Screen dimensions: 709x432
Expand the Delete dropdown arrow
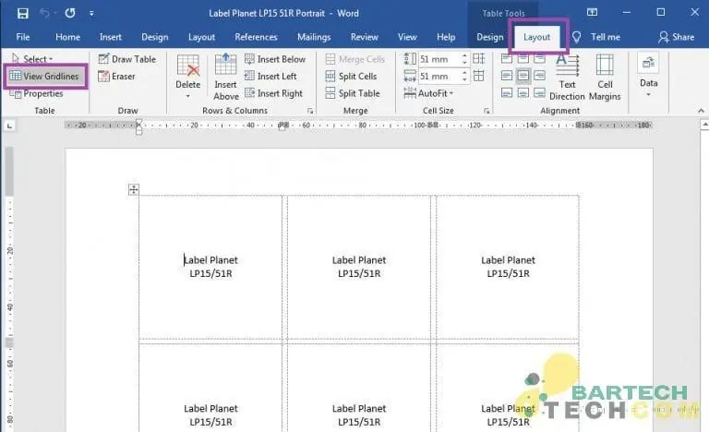pos(187,96)
